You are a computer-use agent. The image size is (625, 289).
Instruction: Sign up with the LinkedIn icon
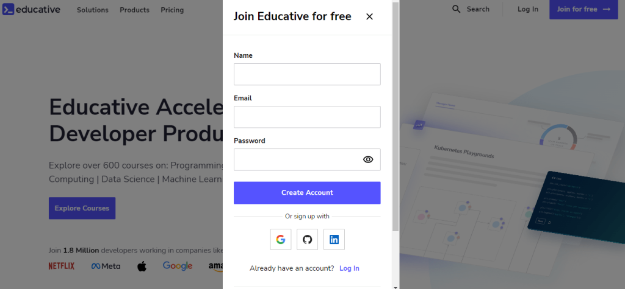pos(334,239)
